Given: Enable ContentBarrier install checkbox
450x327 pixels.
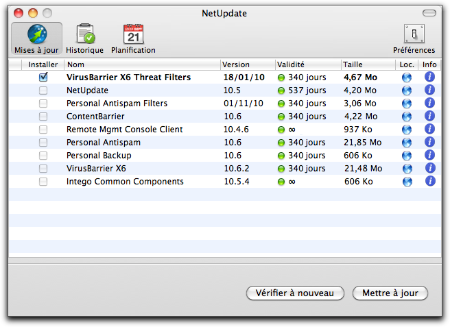Looking at the screenshot, I should pyautogui.click(x=43, y=117).
